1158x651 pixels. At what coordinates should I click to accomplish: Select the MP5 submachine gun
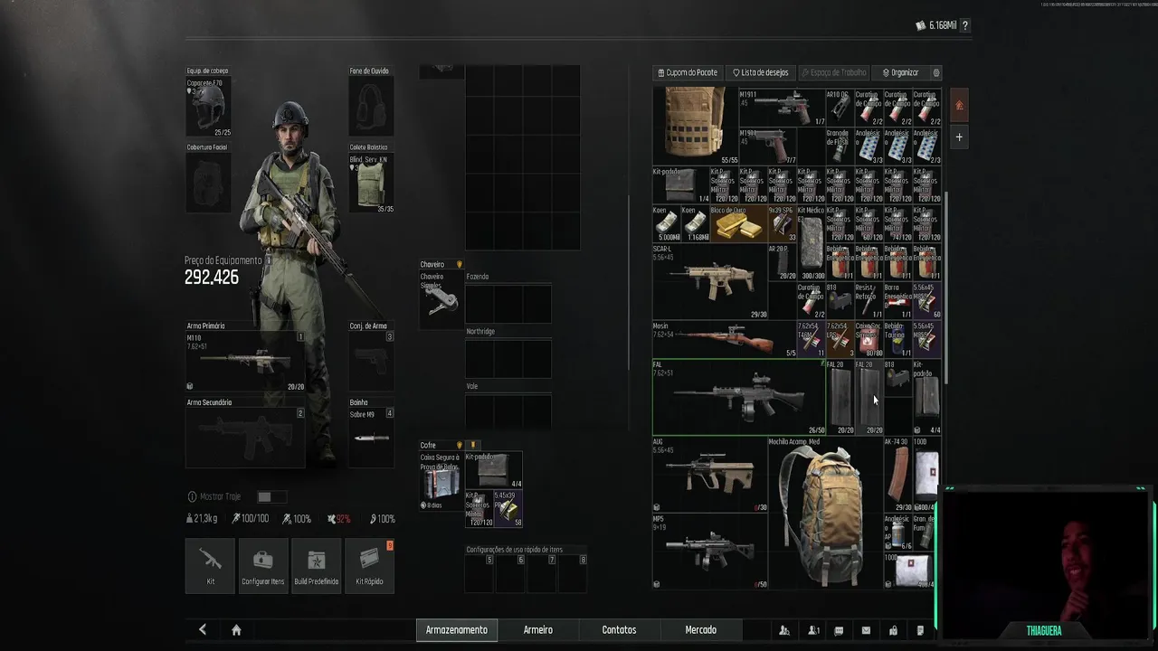[x=710, y=552]
